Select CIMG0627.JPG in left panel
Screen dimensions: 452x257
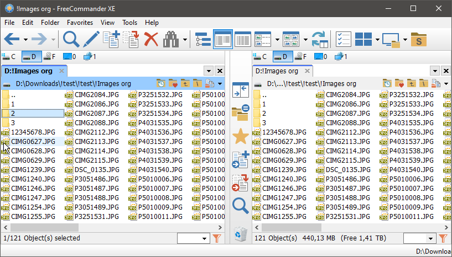coord(33,141)
